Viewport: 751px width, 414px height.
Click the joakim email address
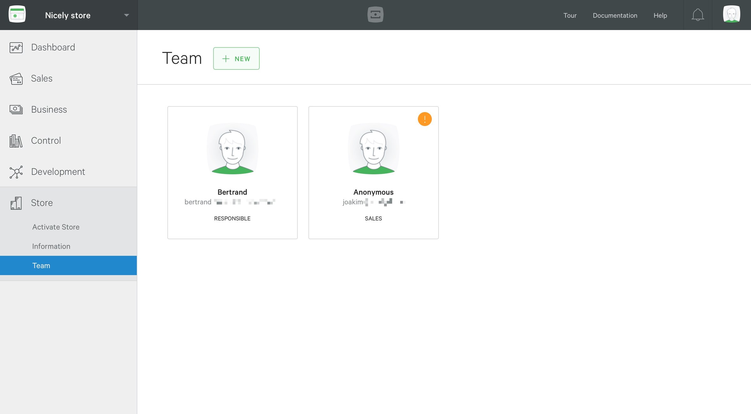point(374,202)
